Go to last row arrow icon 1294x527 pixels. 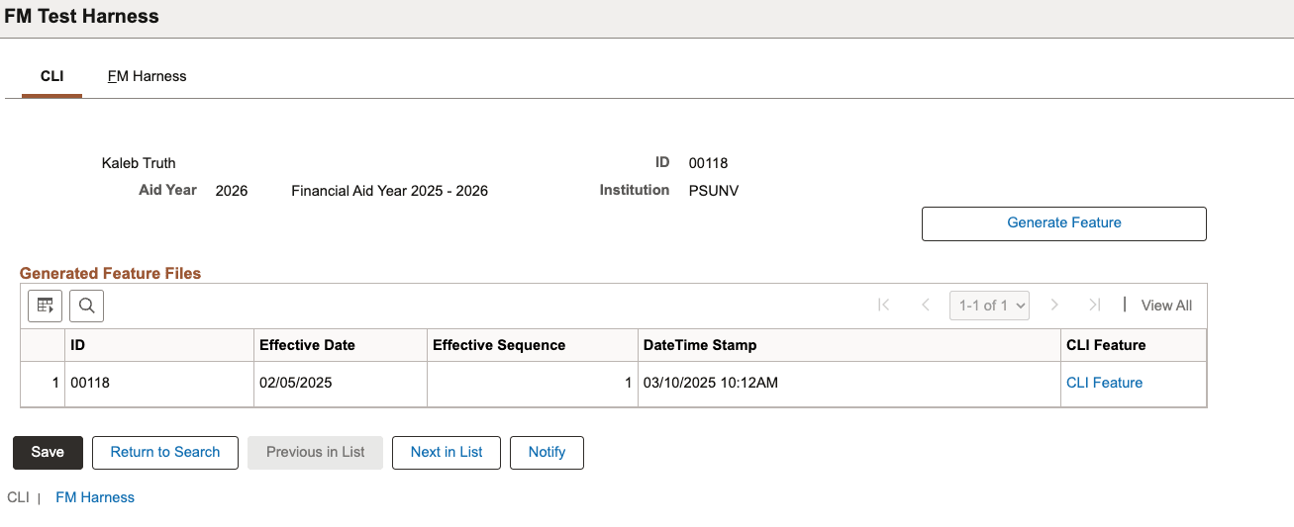point(1094,306)
